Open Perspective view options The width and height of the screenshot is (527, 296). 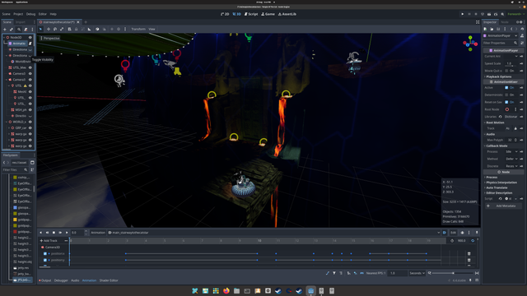point(49,39)
